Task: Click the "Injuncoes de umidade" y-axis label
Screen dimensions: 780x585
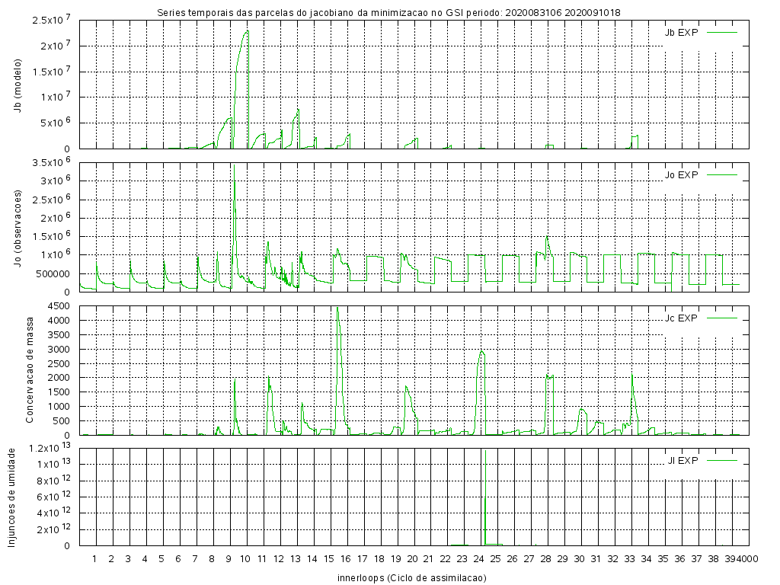Action: click(11, 497)
